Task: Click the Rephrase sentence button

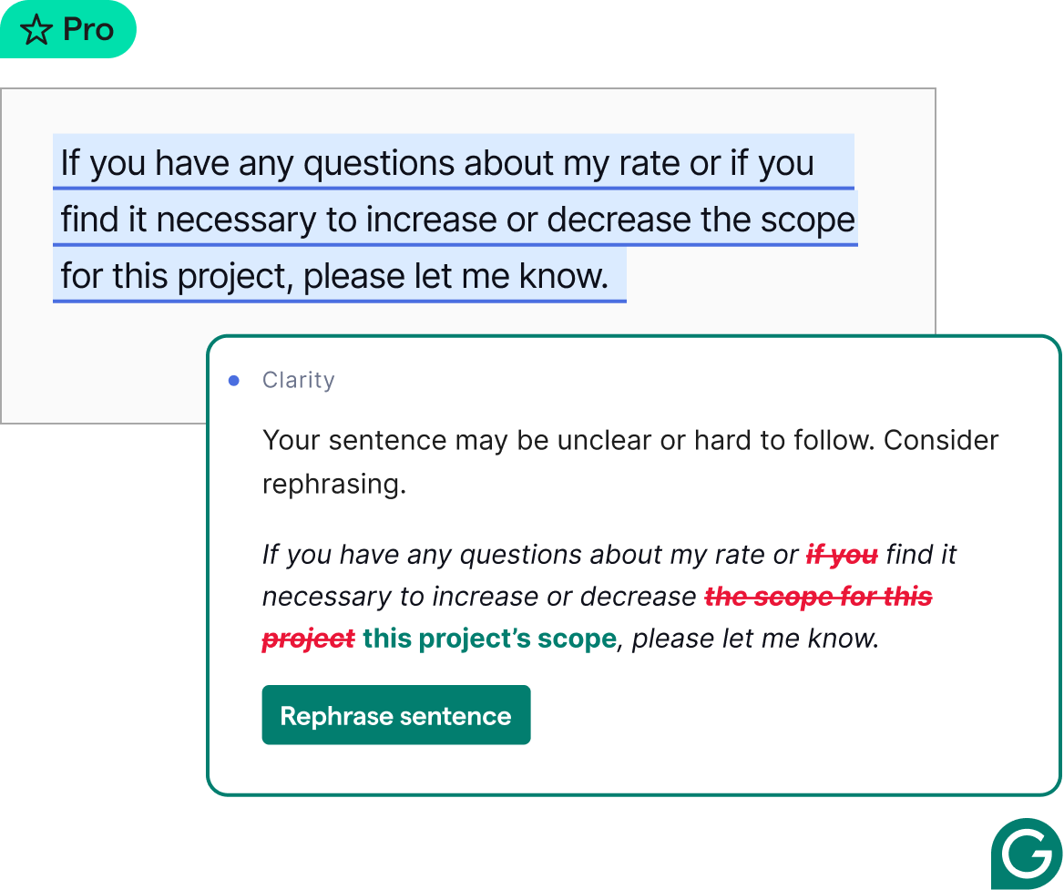Action: pyautogui.click(x=396, y=715)
